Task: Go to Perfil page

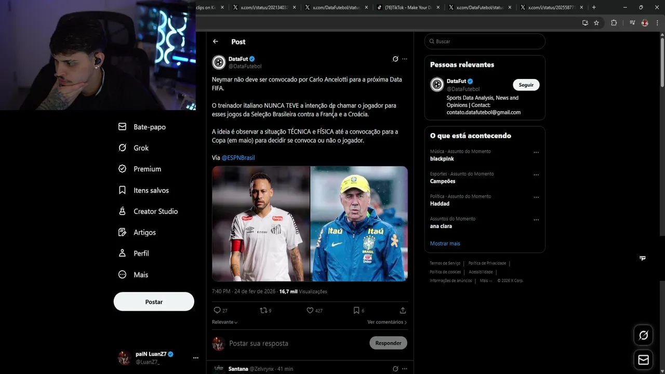Action: click(134, 253)
